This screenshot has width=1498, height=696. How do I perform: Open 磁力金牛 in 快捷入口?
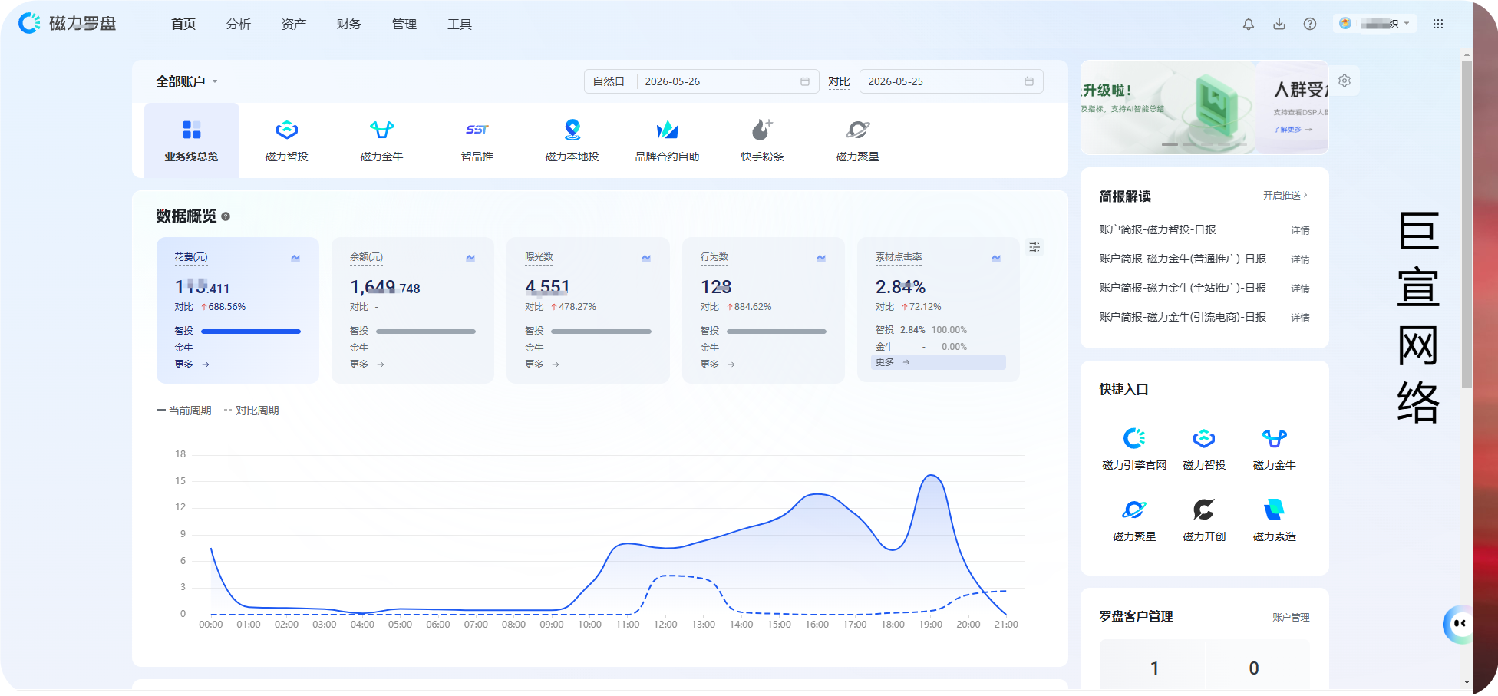coord(1274,449)
